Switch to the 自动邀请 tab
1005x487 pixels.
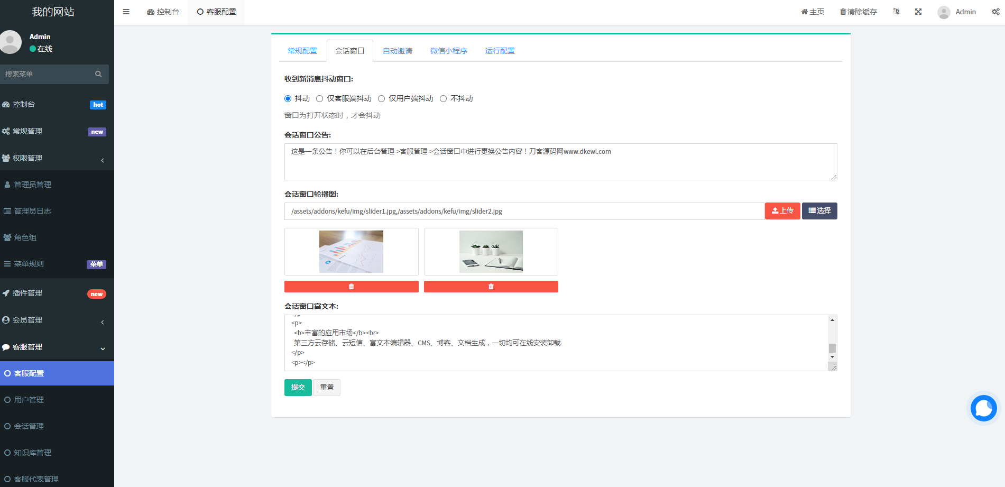[x=397, y=51]
